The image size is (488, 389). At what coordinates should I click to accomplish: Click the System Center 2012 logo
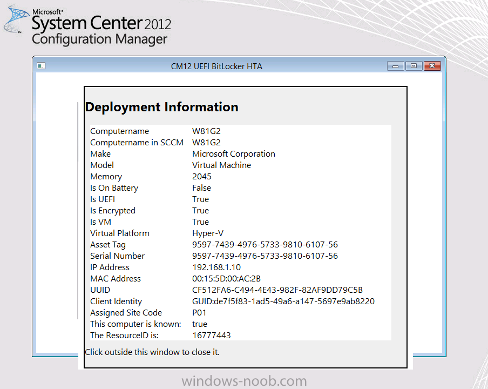point(87,26)
